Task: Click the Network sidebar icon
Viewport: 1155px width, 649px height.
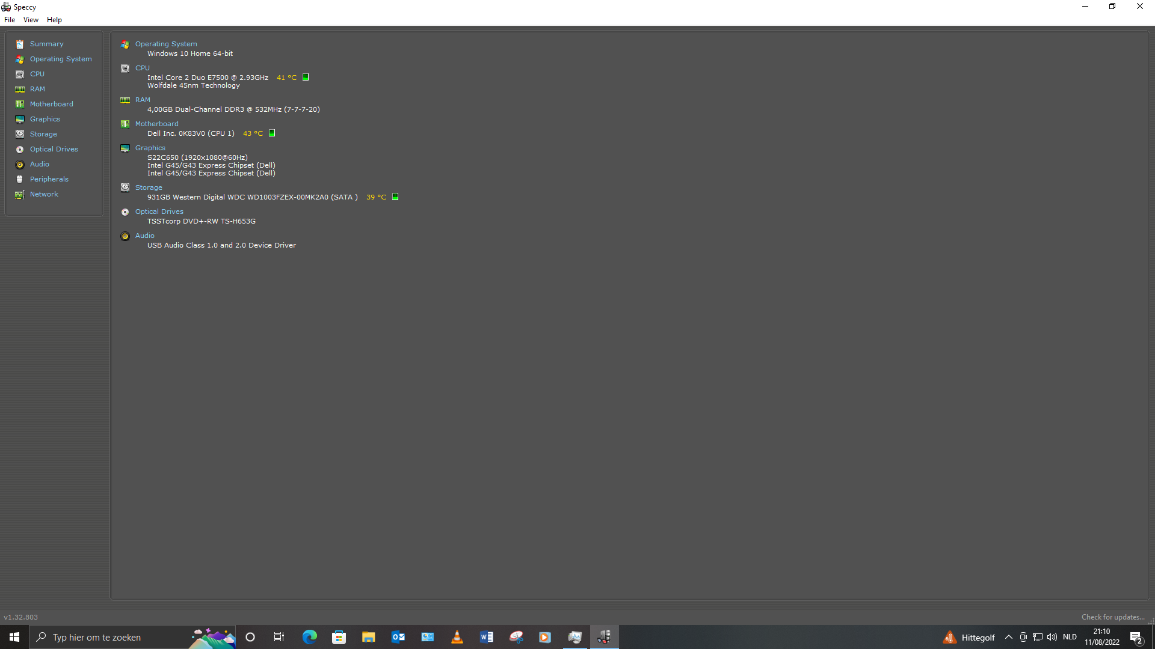Action: click(20, 194)
